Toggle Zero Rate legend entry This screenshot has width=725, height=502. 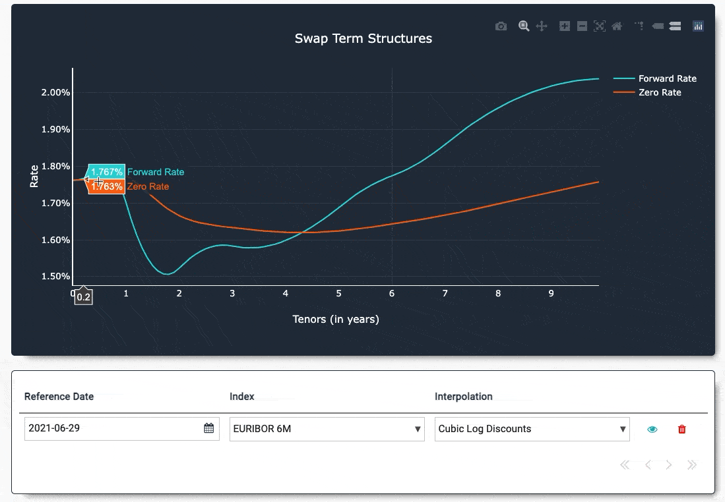(647, 92)
